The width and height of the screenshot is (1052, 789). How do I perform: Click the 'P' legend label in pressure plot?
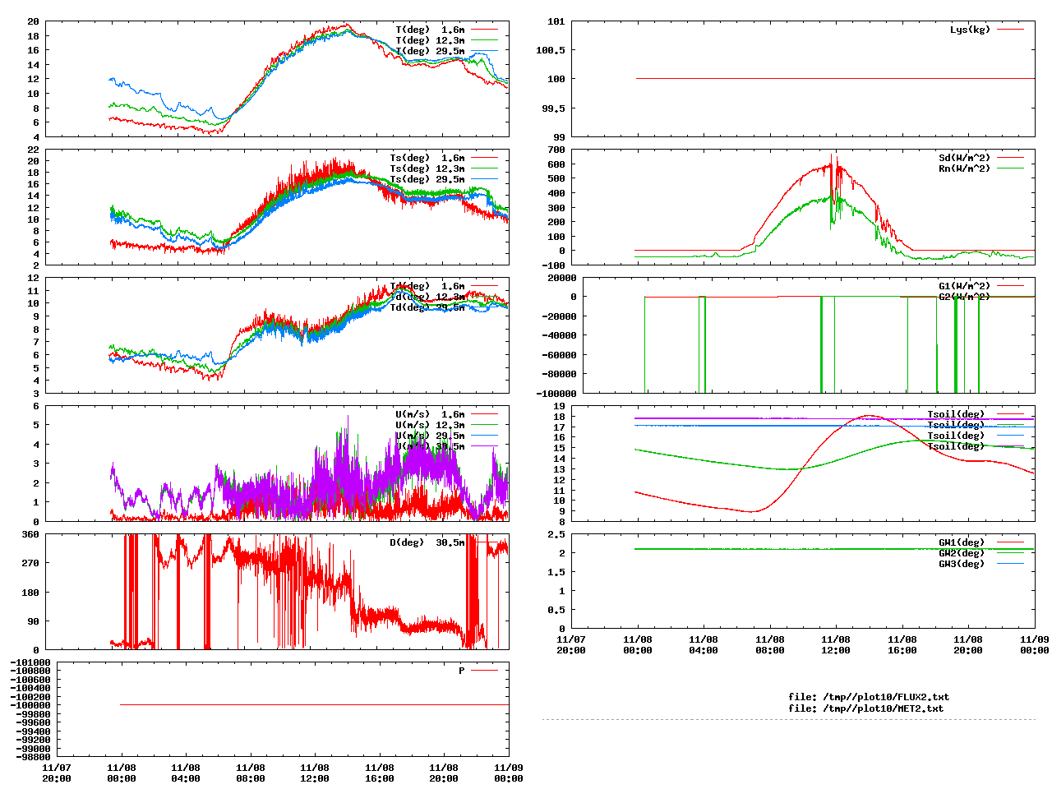tap(462, 671)
